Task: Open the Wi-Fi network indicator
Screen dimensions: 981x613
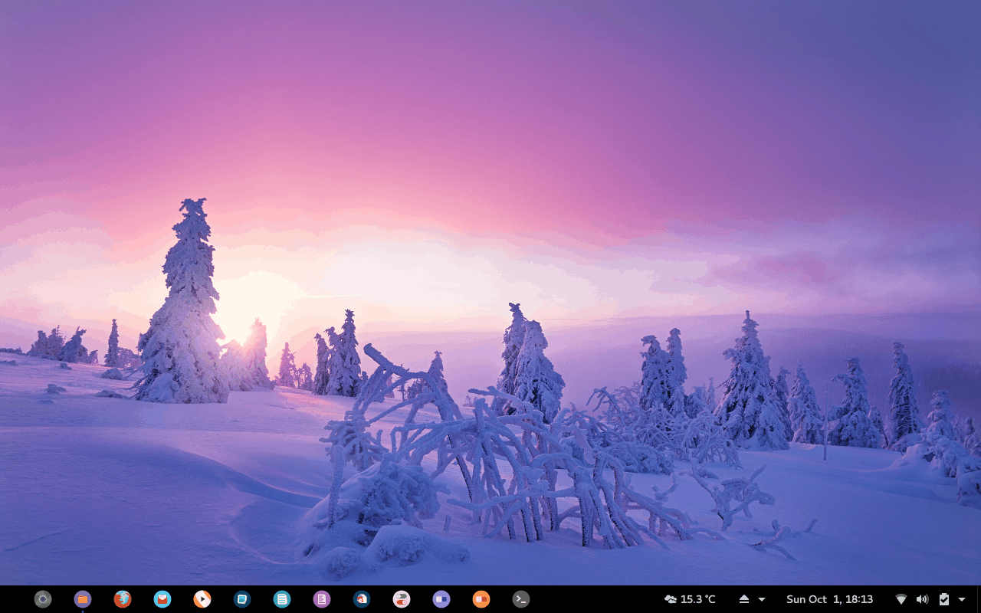Action: point(901,599)
